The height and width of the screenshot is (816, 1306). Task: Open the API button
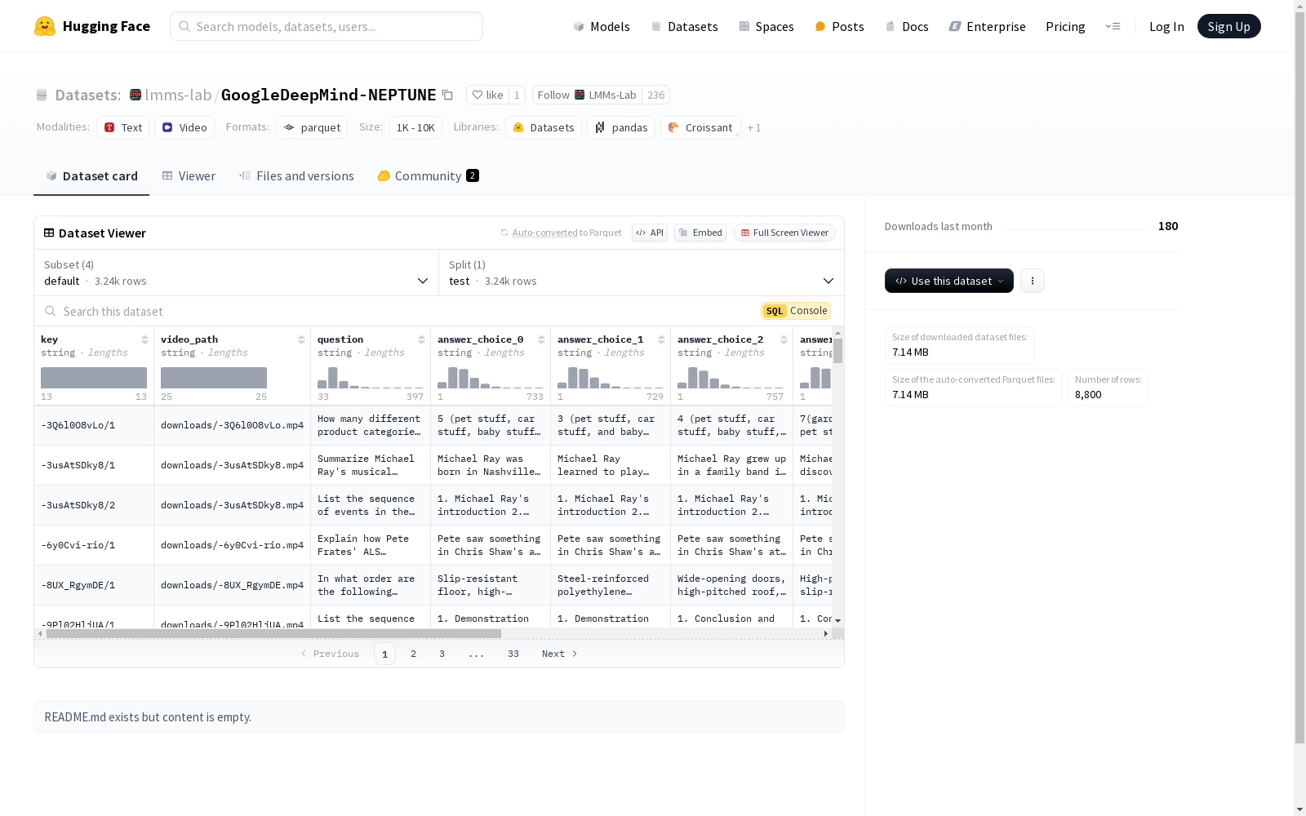pos(650,233)
